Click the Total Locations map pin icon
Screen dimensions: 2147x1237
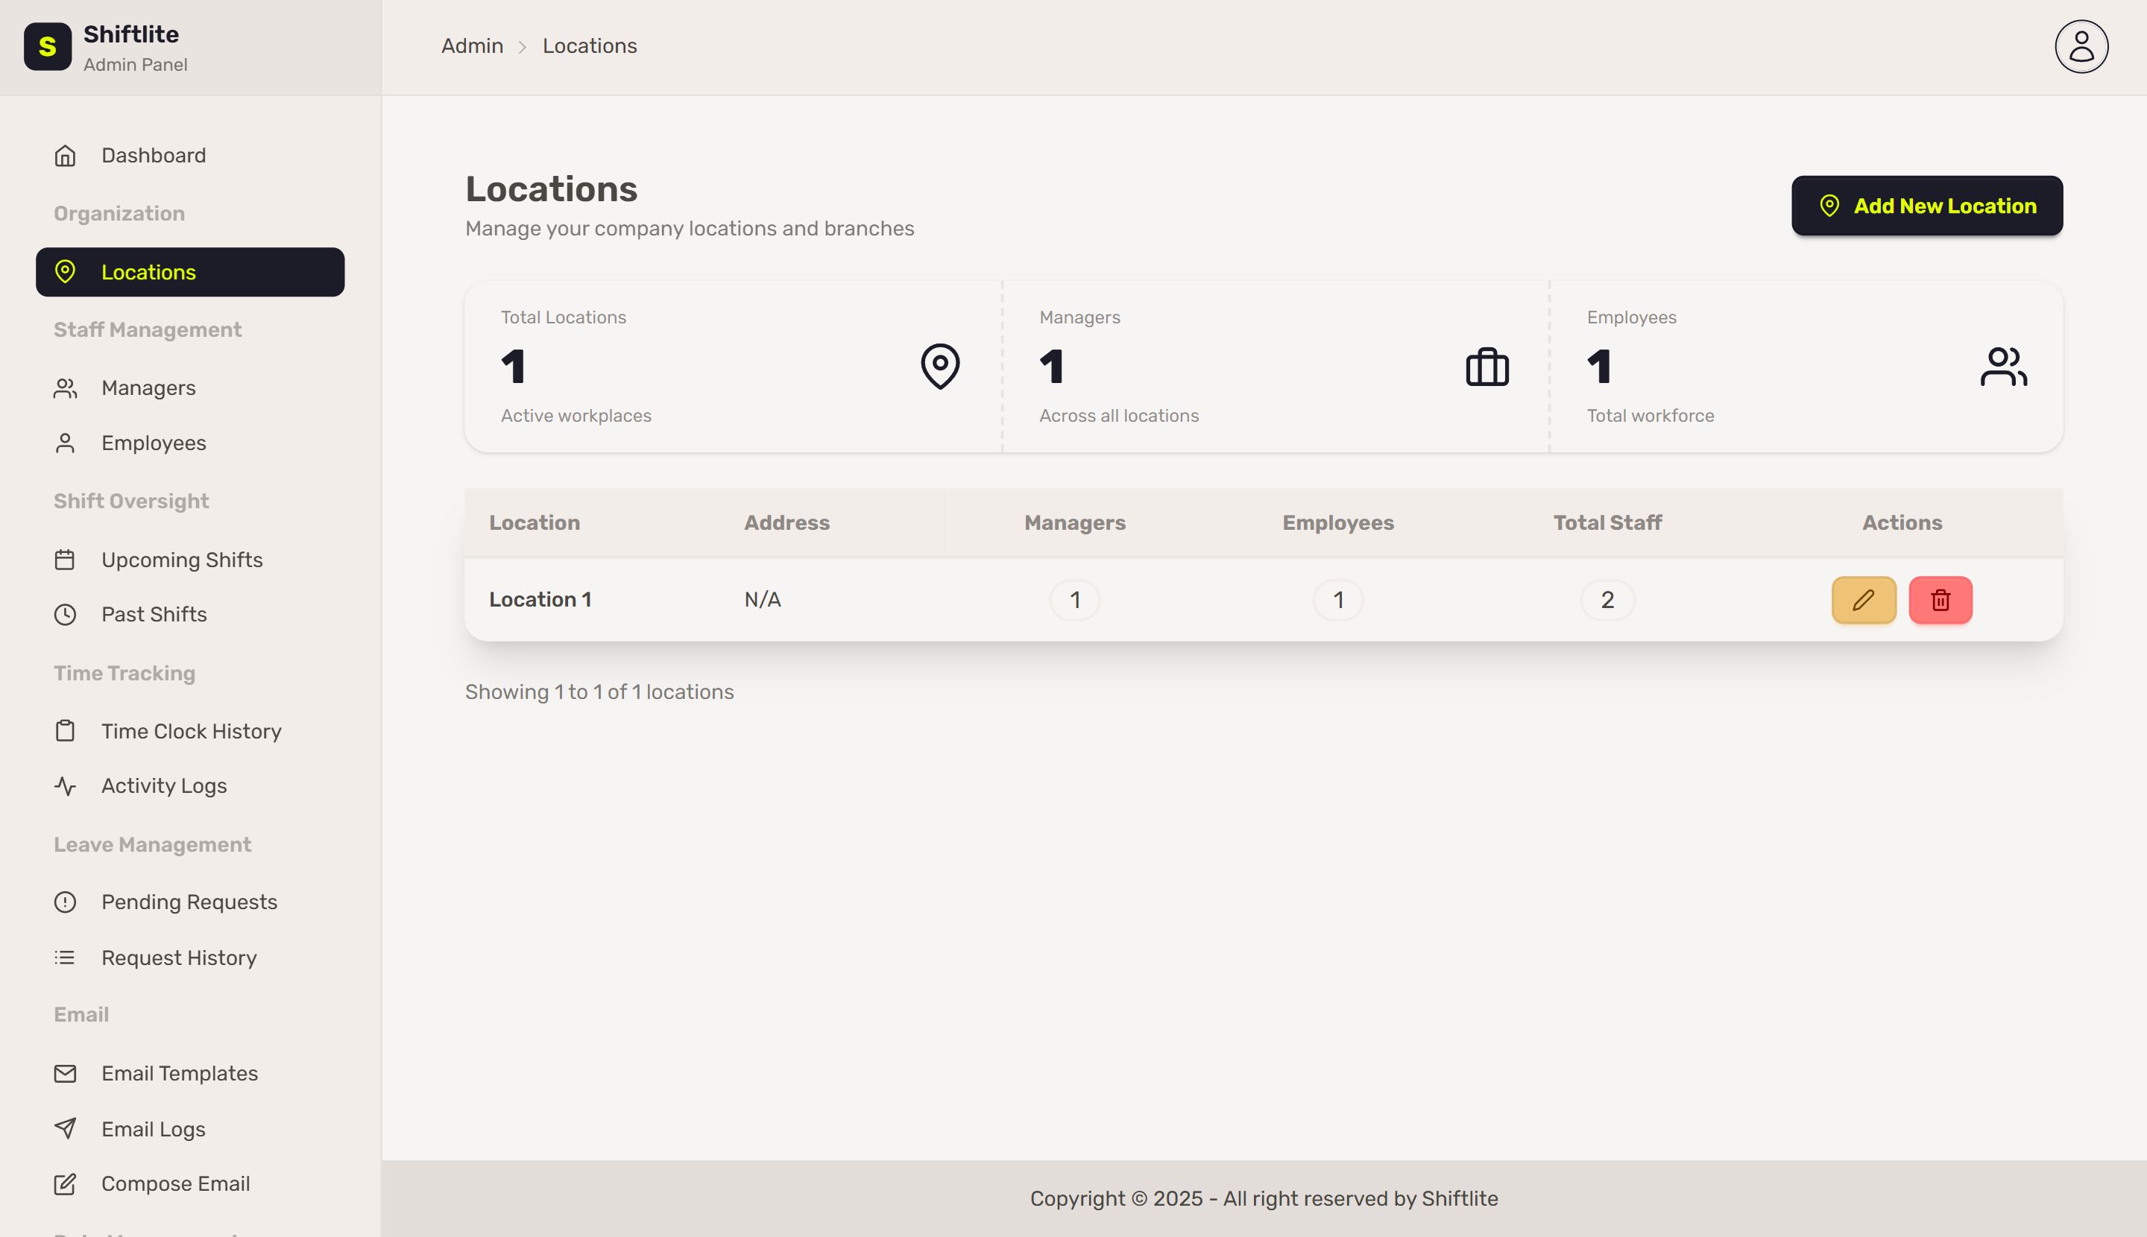coord(939,366)
